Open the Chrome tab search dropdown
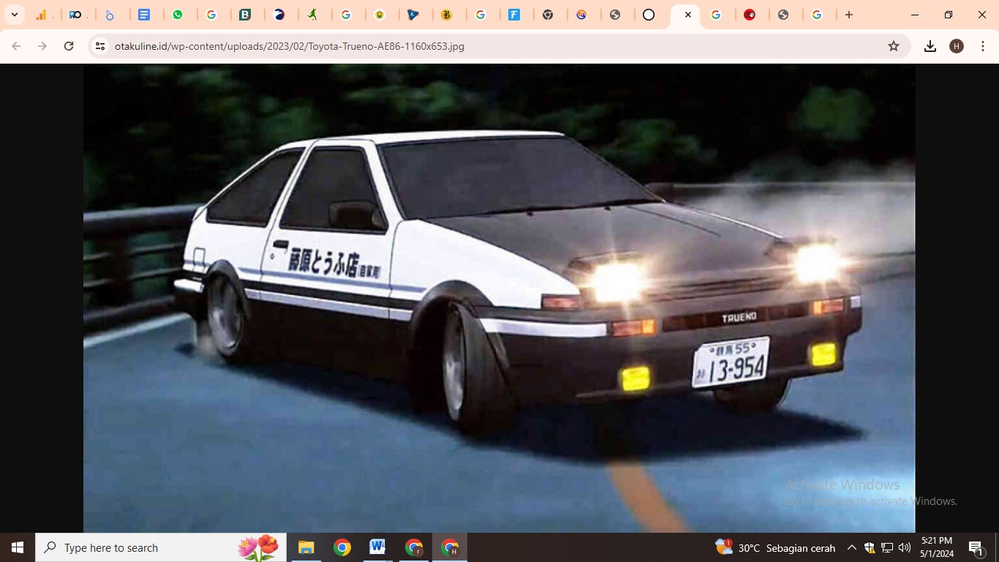The height and width of the screenshot is (562, 999). 14,14
